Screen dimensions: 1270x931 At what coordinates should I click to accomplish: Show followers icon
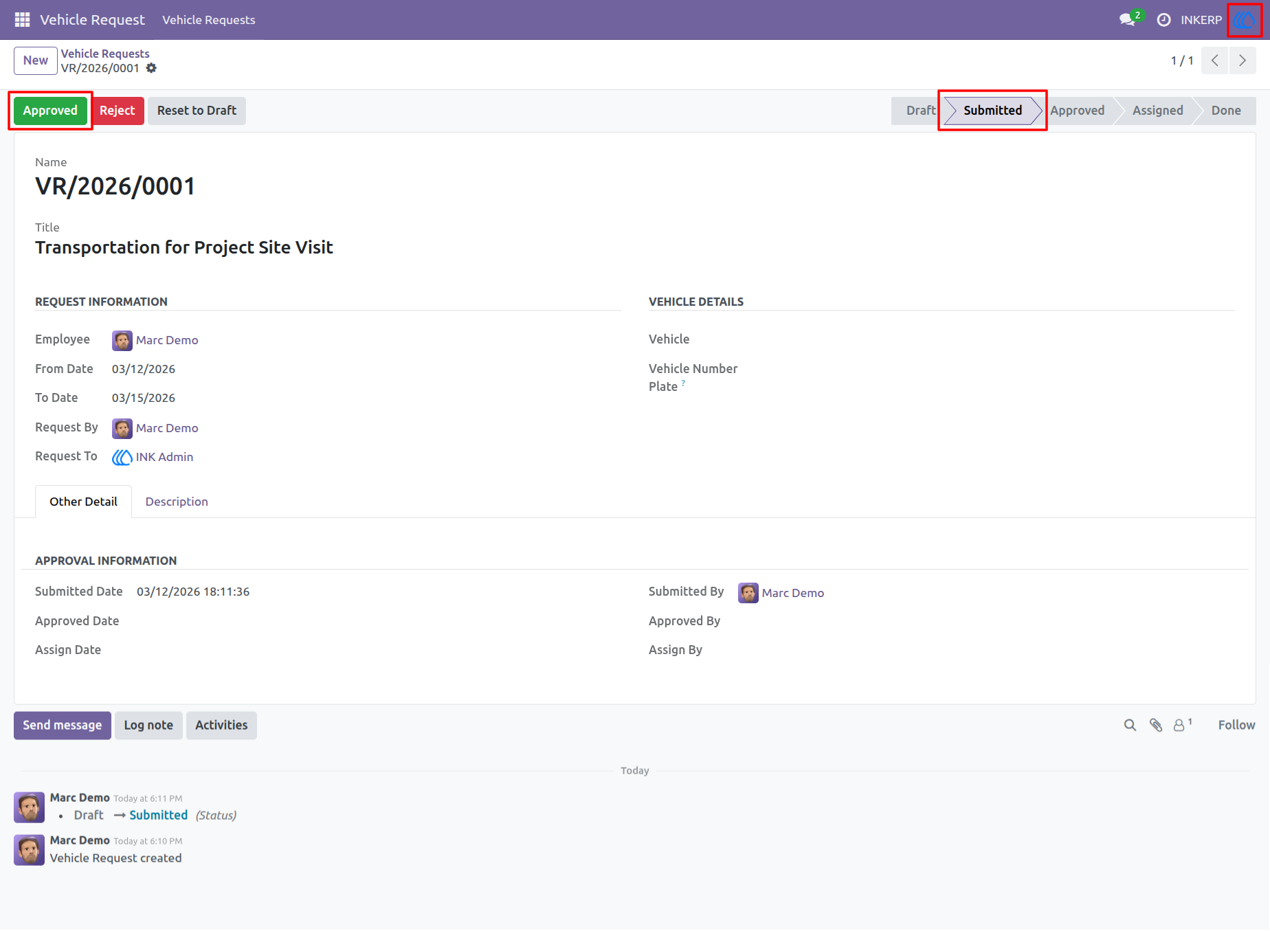coord(1182,725)
